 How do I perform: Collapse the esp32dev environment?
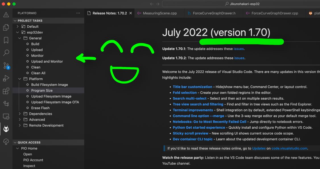18,32
